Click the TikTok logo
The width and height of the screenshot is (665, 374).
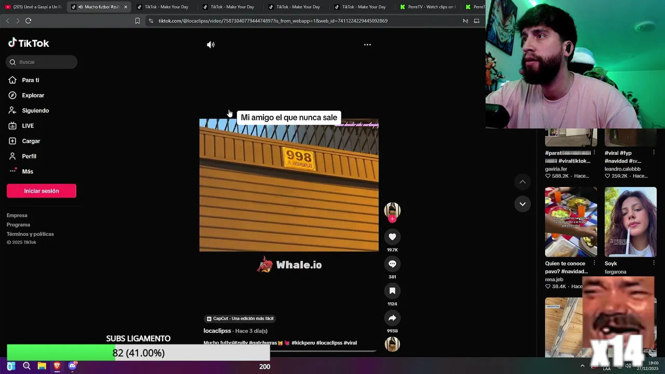[29, 43]
